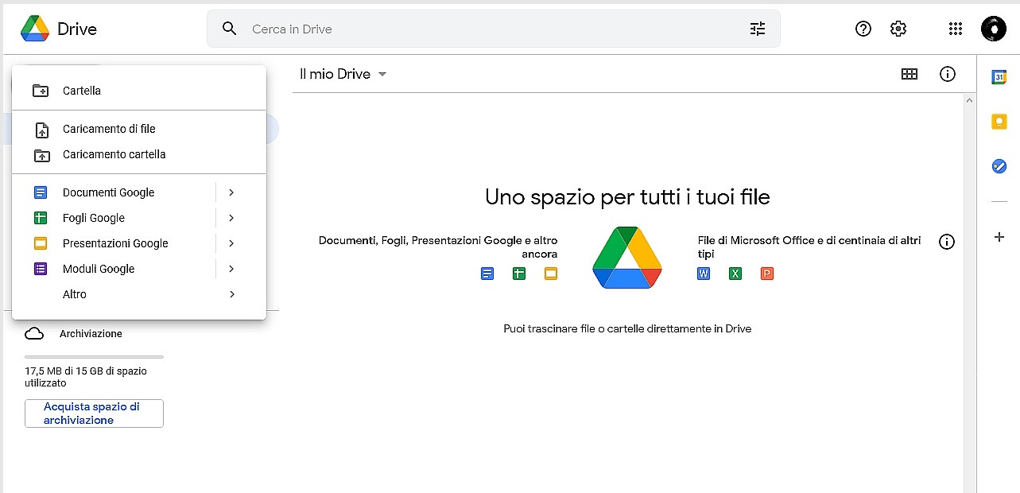Select Cartella from the menu
The height and width of the screenshot is (493, 1020).
click(139, 91)
